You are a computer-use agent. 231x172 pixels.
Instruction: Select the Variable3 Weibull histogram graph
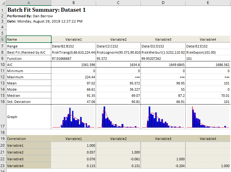click(163, 117)
